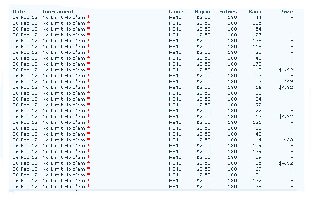The width and height of the screenshot is (311, 197).
Task: Click the $2.50 buy in for rank 92
Action: (203, 105)
